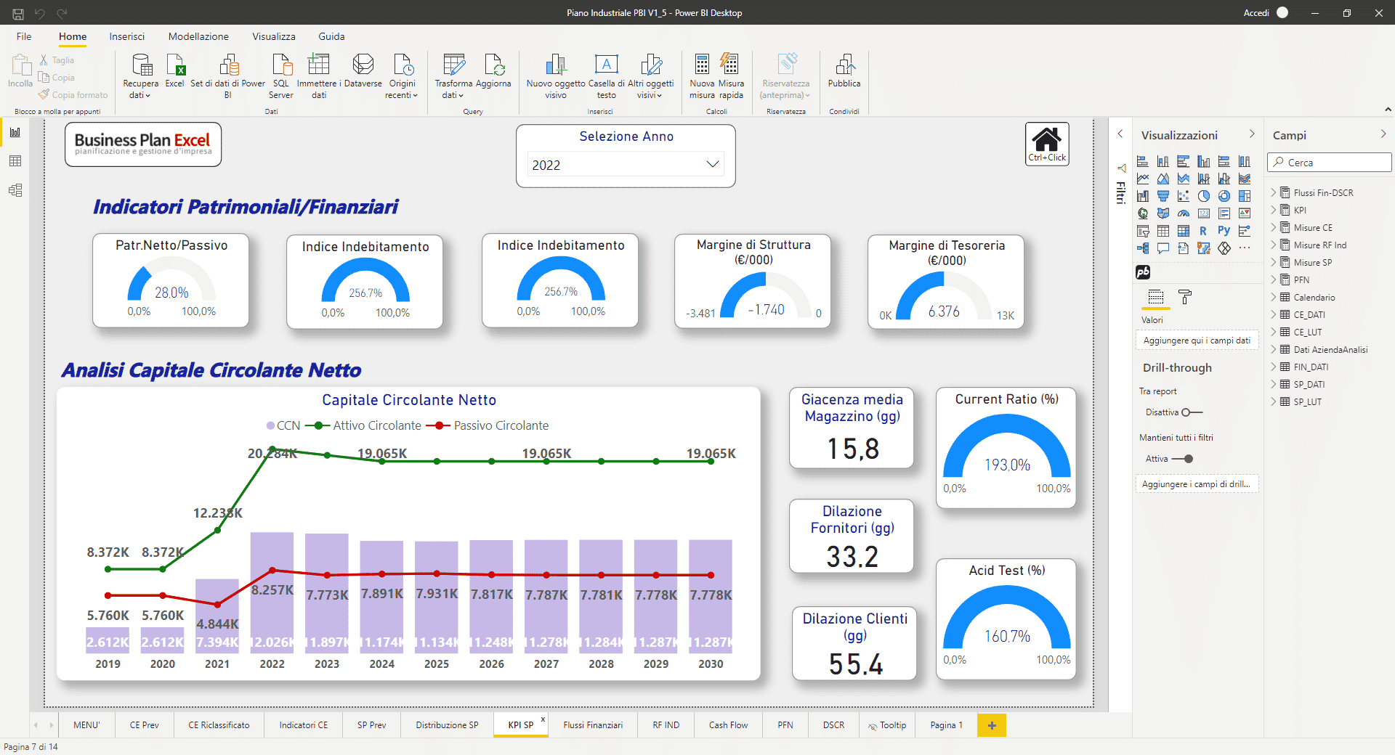Click the Home icon with Ctrl+Click label

tap(1047, 144)
